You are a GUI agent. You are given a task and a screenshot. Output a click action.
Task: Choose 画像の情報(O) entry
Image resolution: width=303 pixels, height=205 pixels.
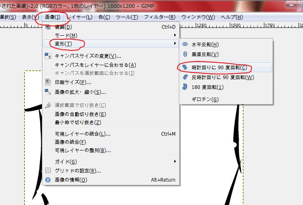point(111,180)
